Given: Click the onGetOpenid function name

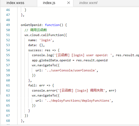Looking at the screenshot, I should [x=31, y=25].
